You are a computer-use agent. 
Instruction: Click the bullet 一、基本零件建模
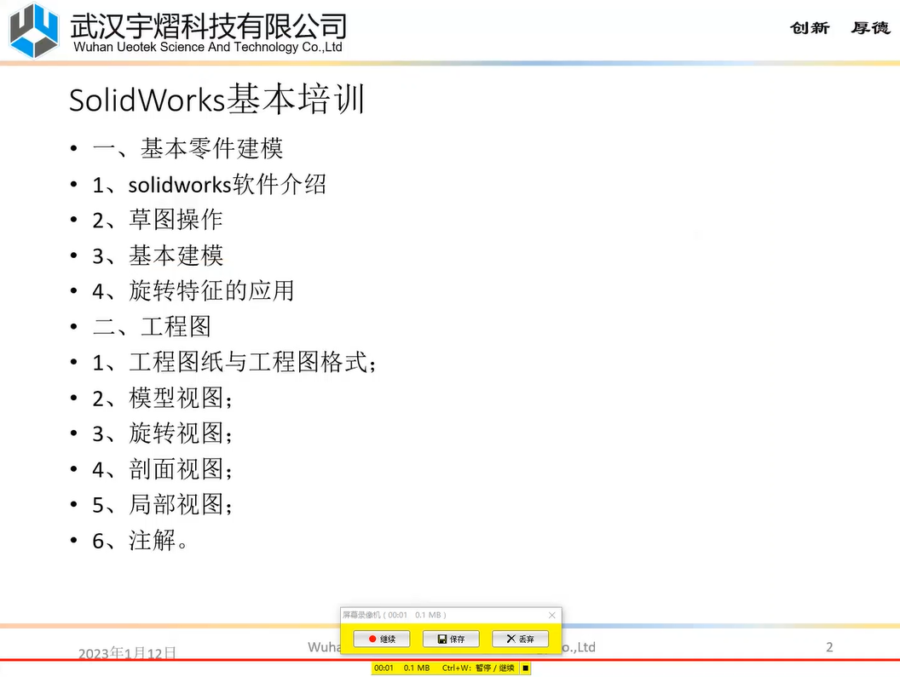[187, 148]
